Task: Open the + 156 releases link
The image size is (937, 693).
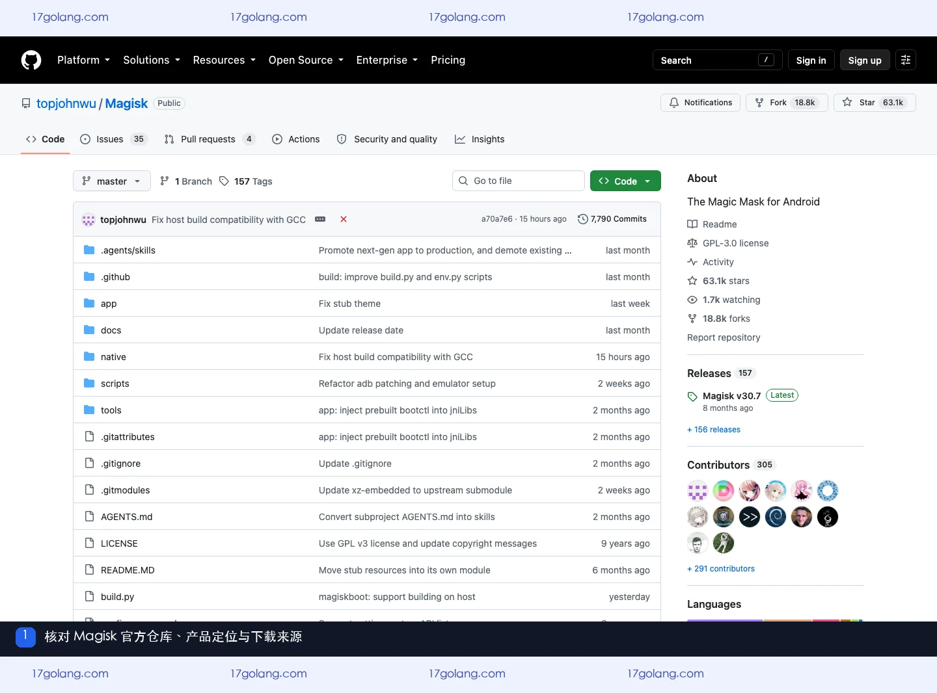Action: click(x=714, y=430)
